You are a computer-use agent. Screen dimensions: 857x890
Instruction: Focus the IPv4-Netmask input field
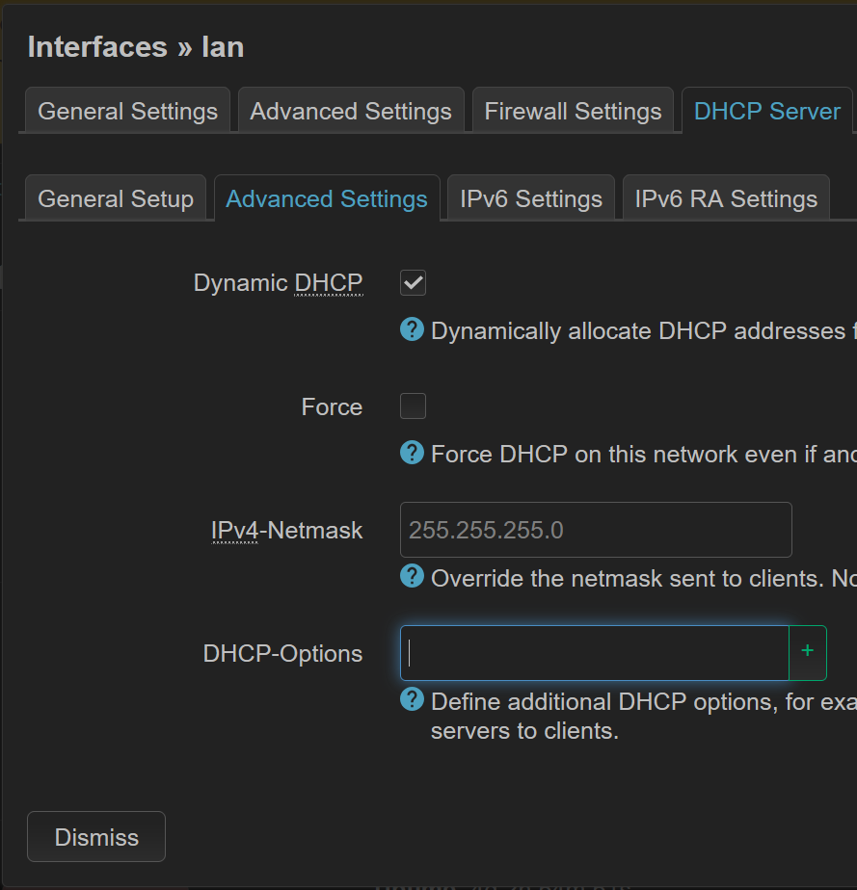[x=595, y=530]
